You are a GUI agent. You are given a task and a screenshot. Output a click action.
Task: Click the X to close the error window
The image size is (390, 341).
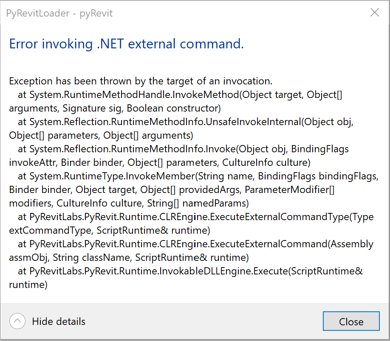click(x=374, y=12)
